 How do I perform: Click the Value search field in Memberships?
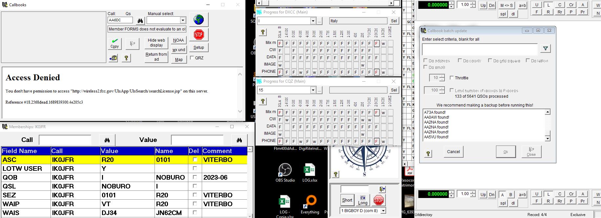click(x=197, y=140)
